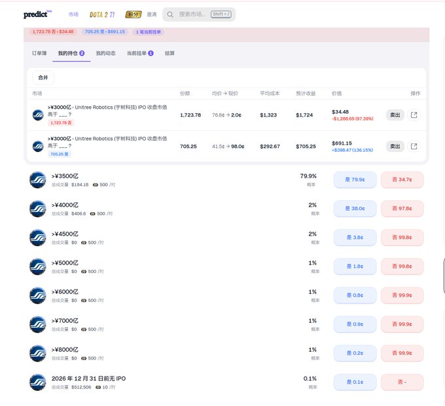Buy 否 99.9¢ on >¥7000亿
The image size is (445, 406).
point(402,325)
